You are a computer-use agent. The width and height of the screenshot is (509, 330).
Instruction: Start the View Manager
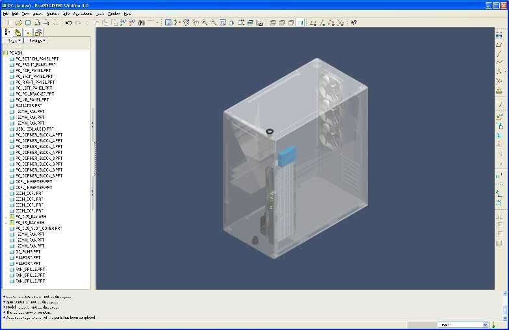pyautogui.click(x=259, y=23)
